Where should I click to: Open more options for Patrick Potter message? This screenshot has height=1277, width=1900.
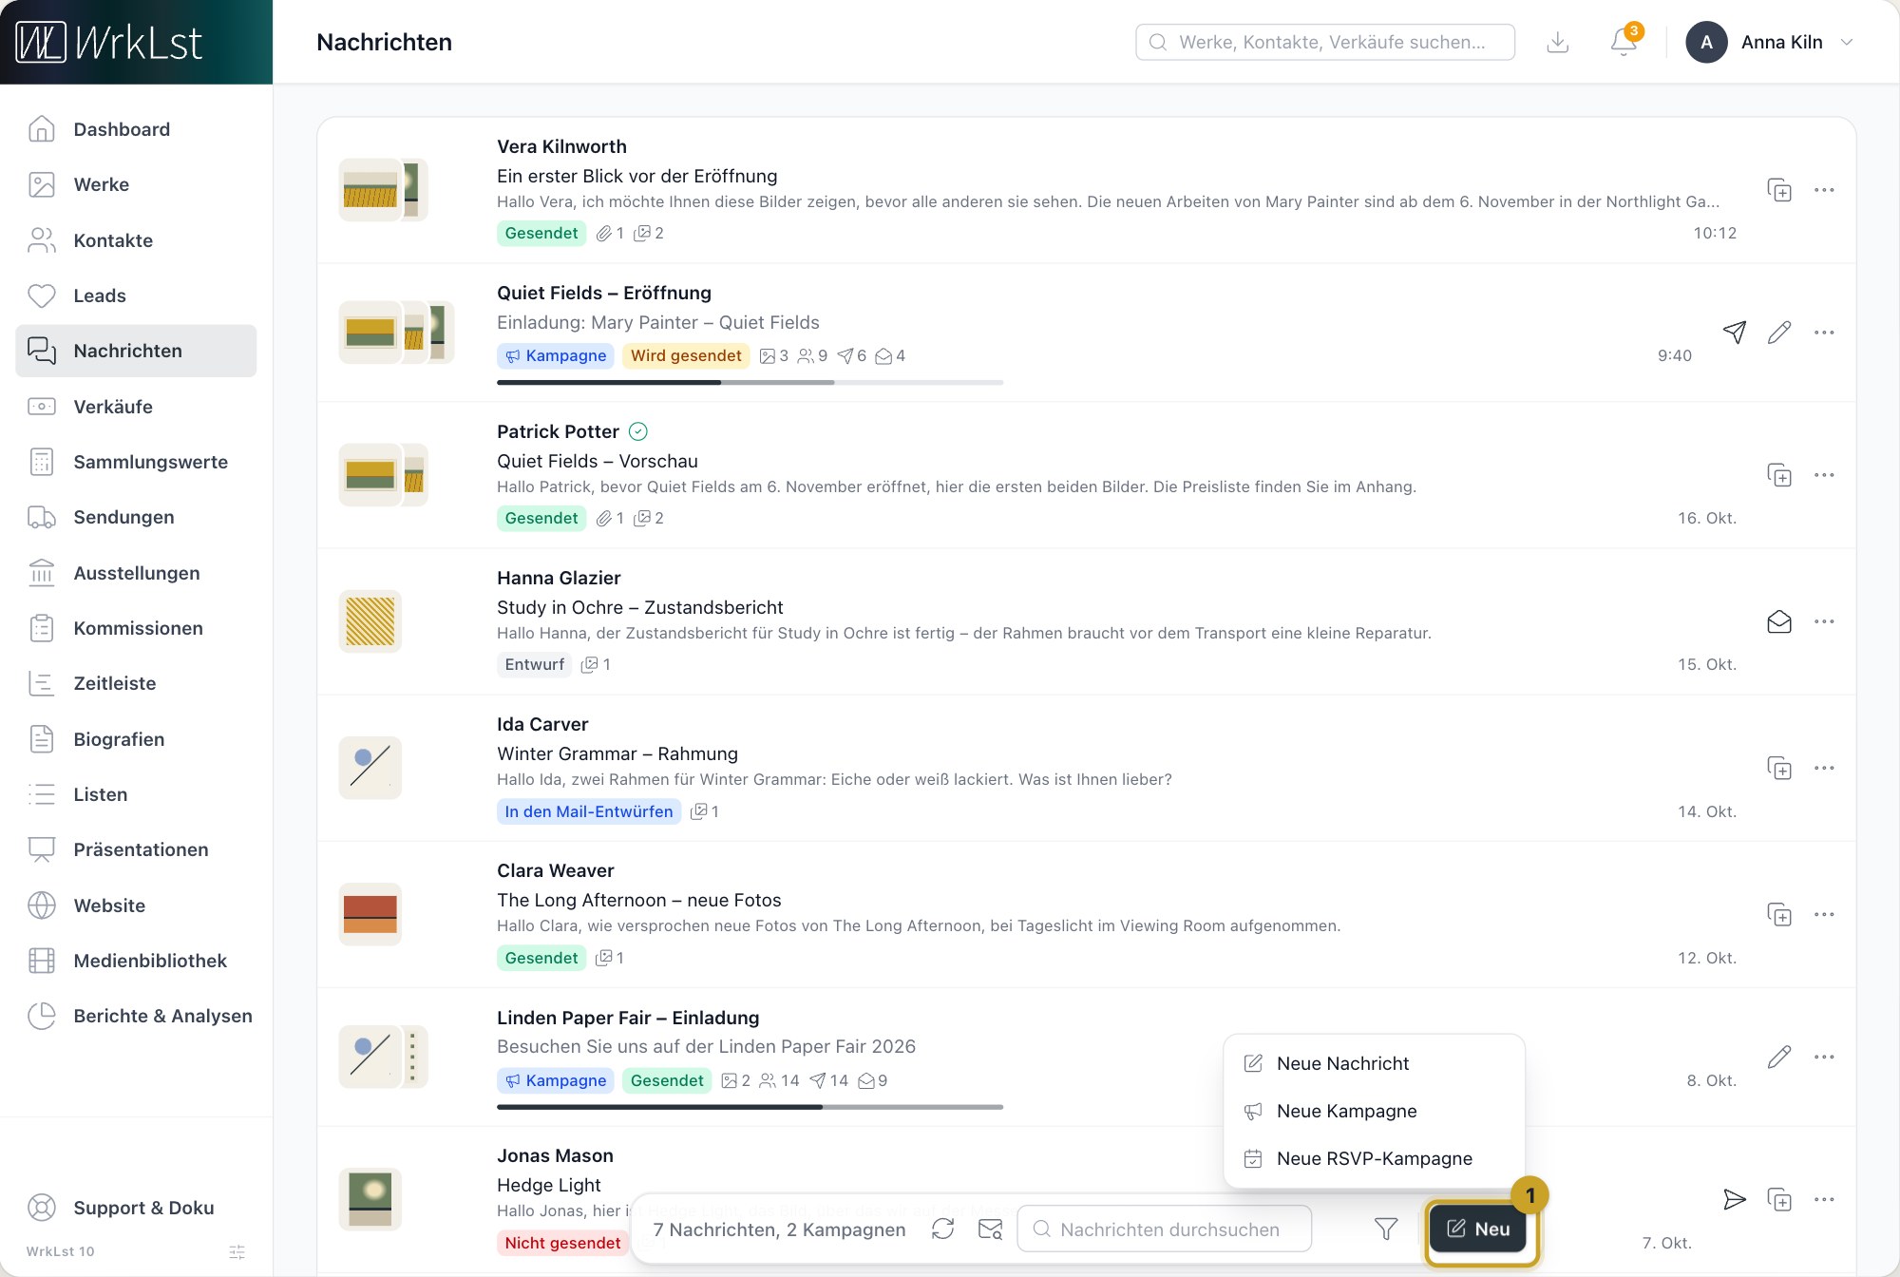(x=1824, y=475)
